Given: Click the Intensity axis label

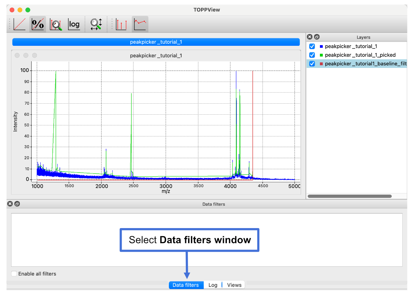Looking at the screenshot, I should (x=15, y=122).
